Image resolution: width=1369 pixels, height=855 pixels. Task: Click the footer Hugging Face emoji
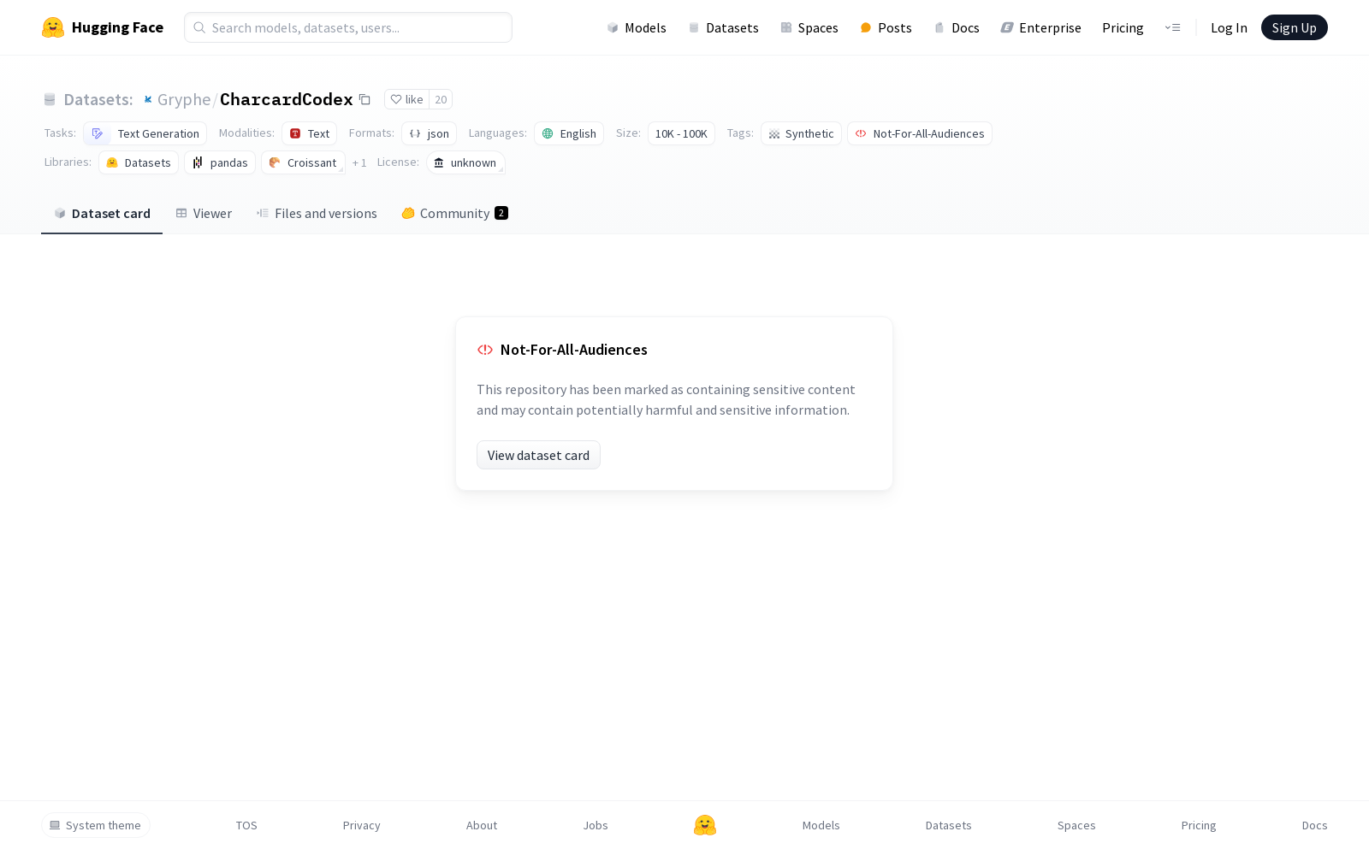pos(705,825)
